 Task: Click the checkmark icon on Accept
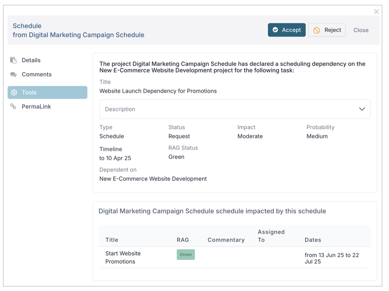point(275,30)
